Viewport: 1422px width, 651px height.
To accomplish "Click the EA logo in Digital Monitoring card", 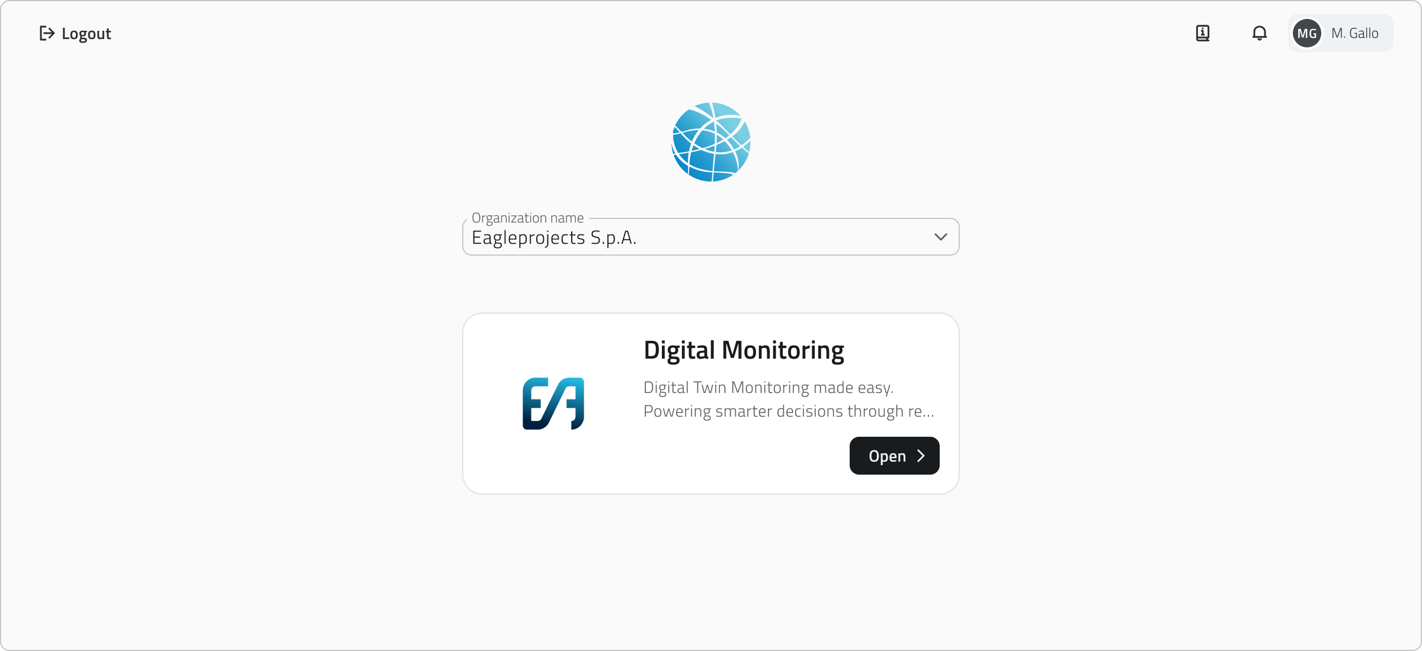I will click(x=553, y=404).
